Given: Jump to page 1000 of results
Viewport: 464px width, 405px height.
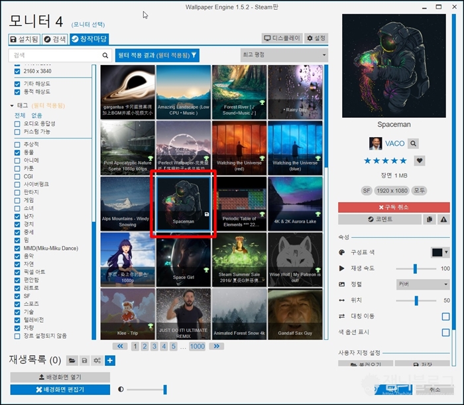Looking at the screenshot, I should pos(197,346).
